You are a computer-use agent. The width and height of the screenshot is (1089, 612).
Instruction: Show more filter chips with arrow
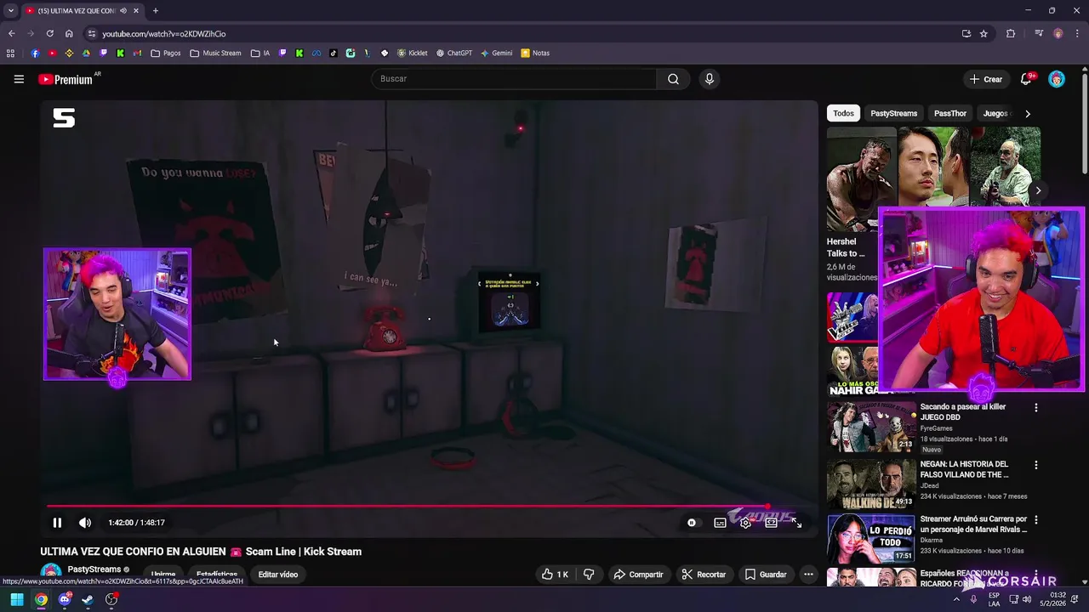point(1028,113)
